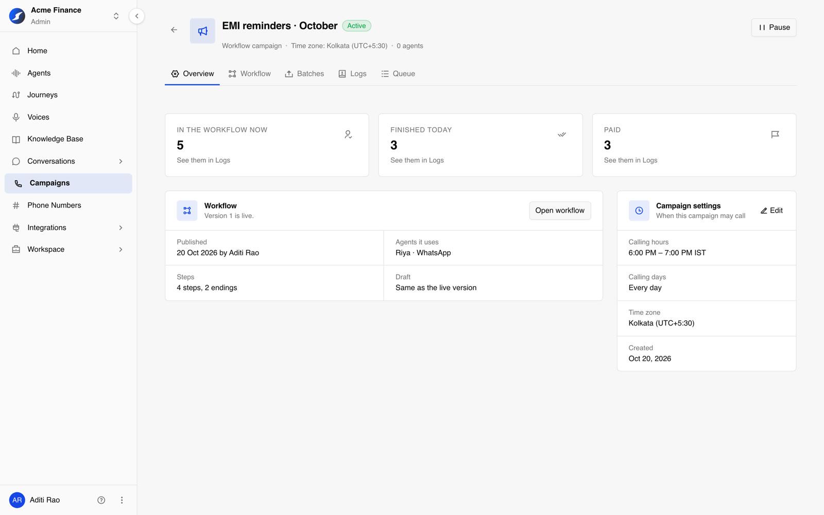824x515 pixels.
Task: Click 'See them in Logs' under In the Workflow Now
Action: click(203, 160)
